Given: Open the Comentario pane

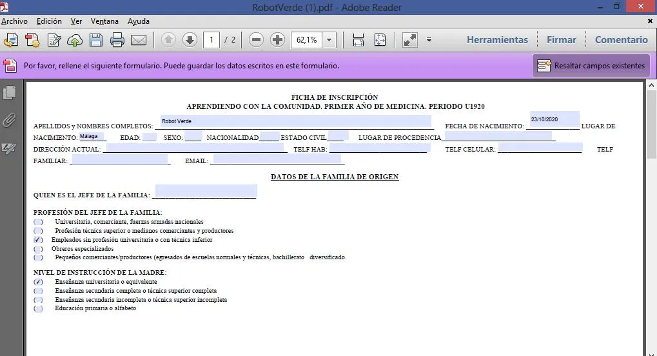Looking at the screenshot, I should click(x=622, y=40).
